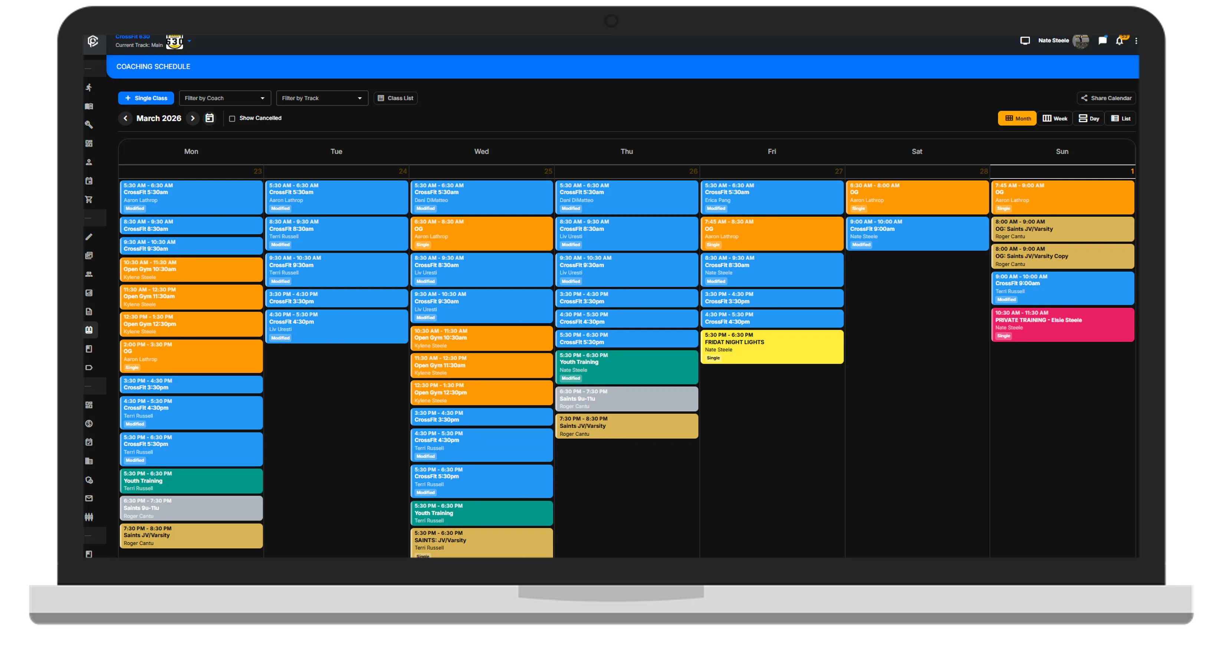Click the tag label sidebar icon
Screen dimensions: 1222x649
coord(89,367)
